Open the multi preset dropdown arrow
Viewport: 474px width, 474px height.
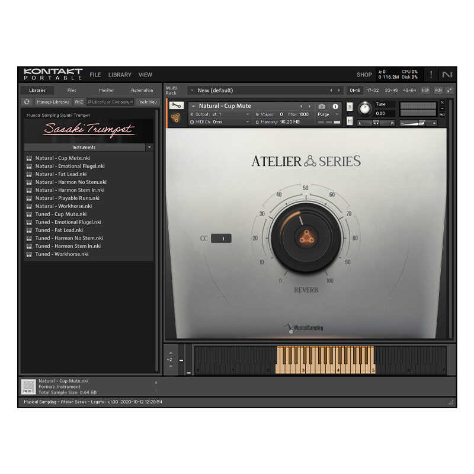(192, 91)
